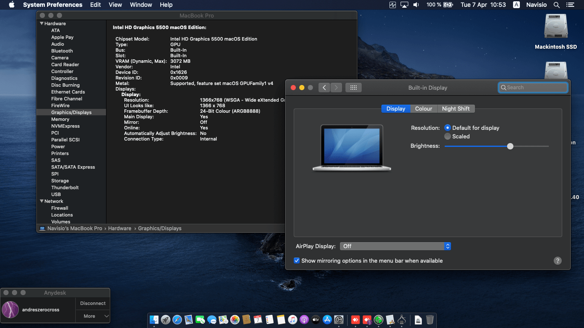Click the activity monitor graph menu icon
This screenshot has width=584, height=328.
click(393, 5)
